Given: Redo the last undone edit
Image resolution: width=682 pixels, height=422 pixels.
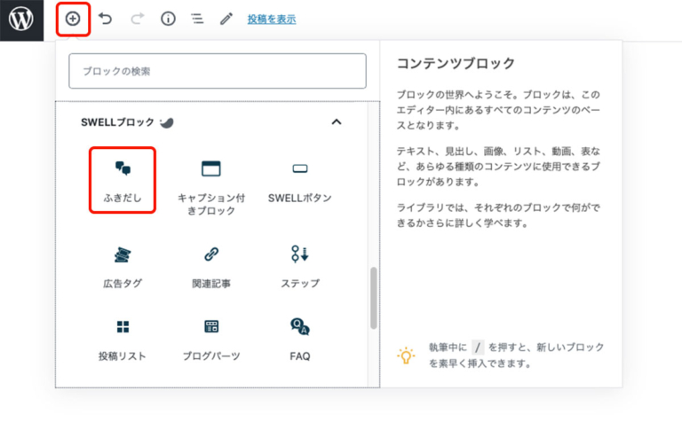Looking at the screenshot, I should click(x=137, y=19).
